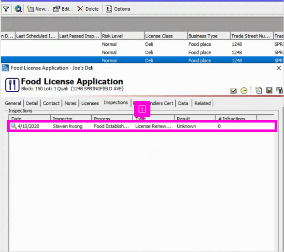Click the pink info tooltip marker

(x=142, y=109)
